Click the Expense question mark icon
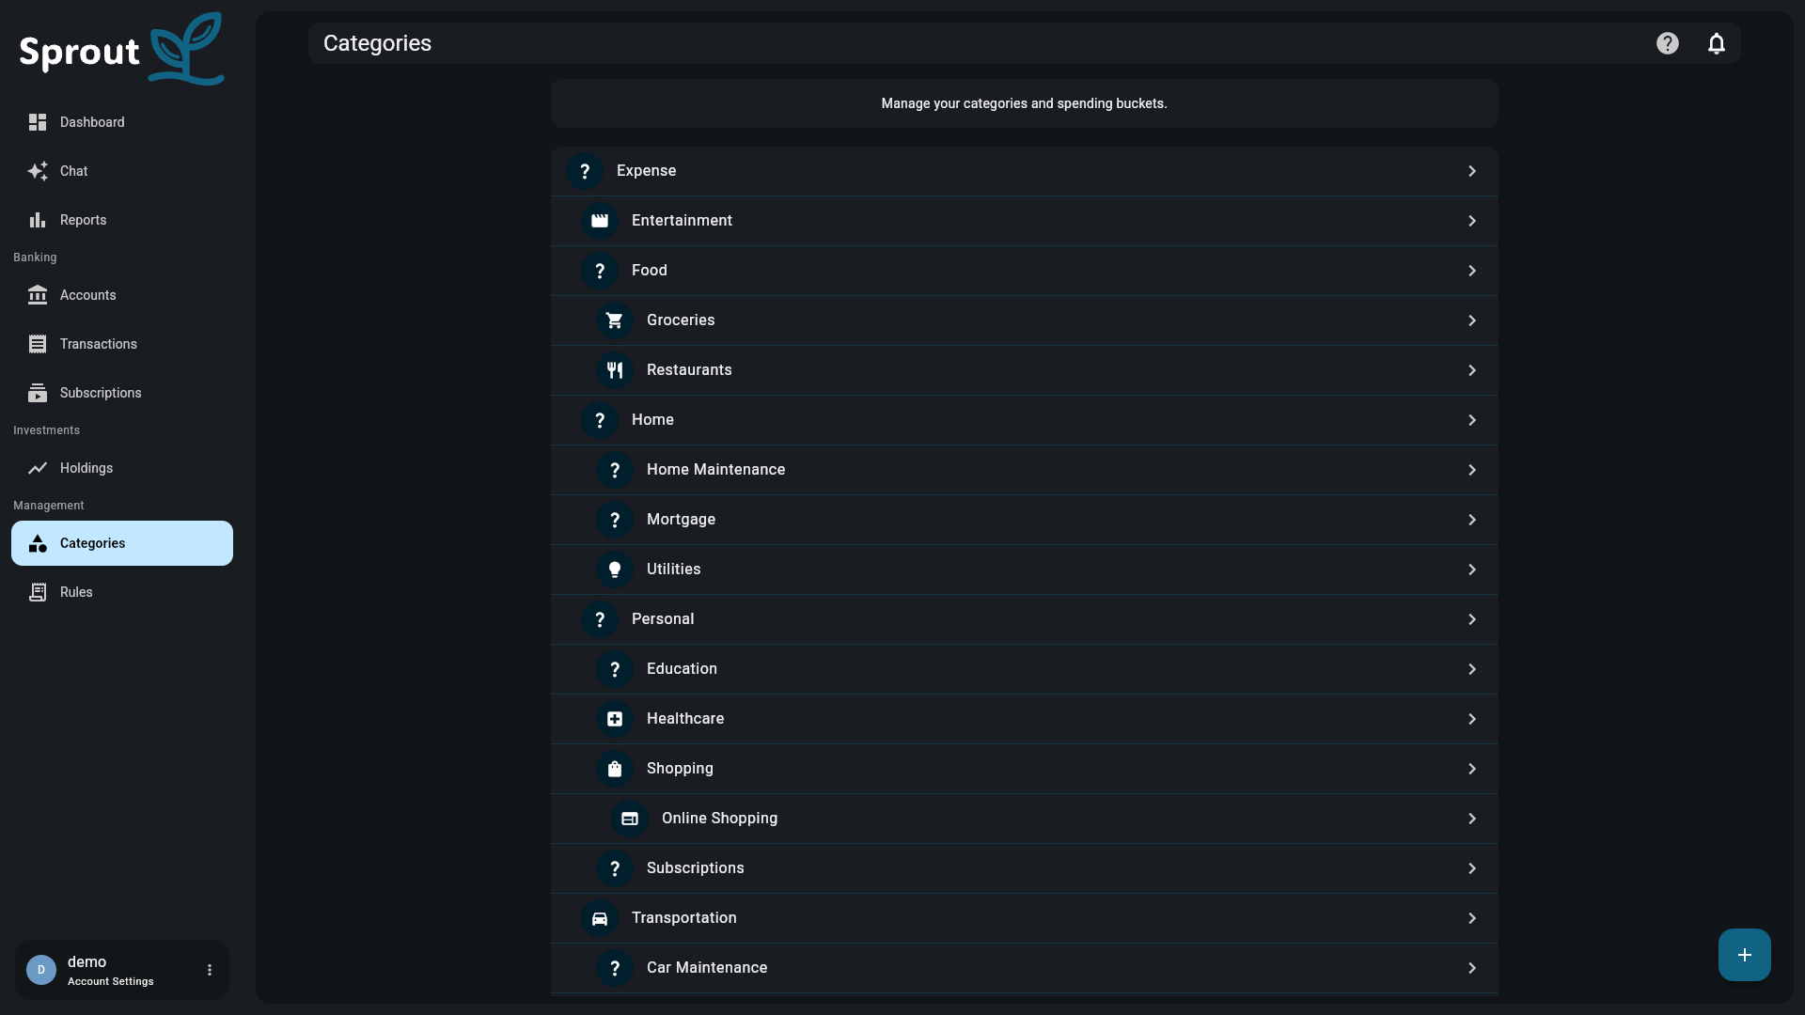Screen dimensions: 1805x1015 pos(585,171)
